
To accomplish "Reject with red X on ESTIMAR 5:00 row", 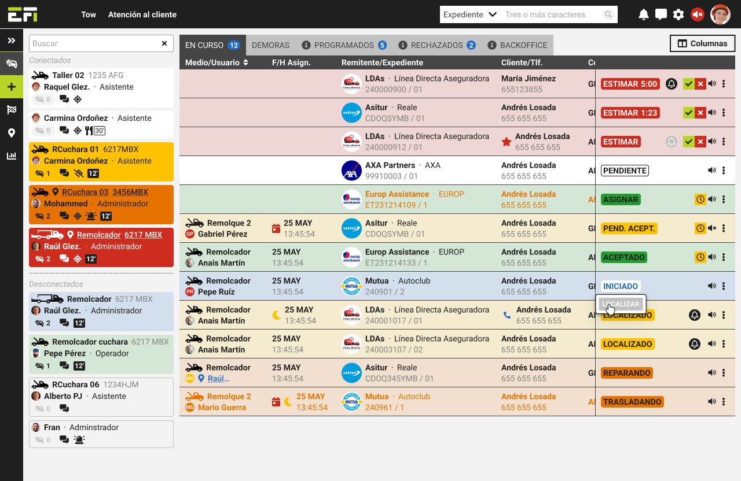I will point(700,84).
